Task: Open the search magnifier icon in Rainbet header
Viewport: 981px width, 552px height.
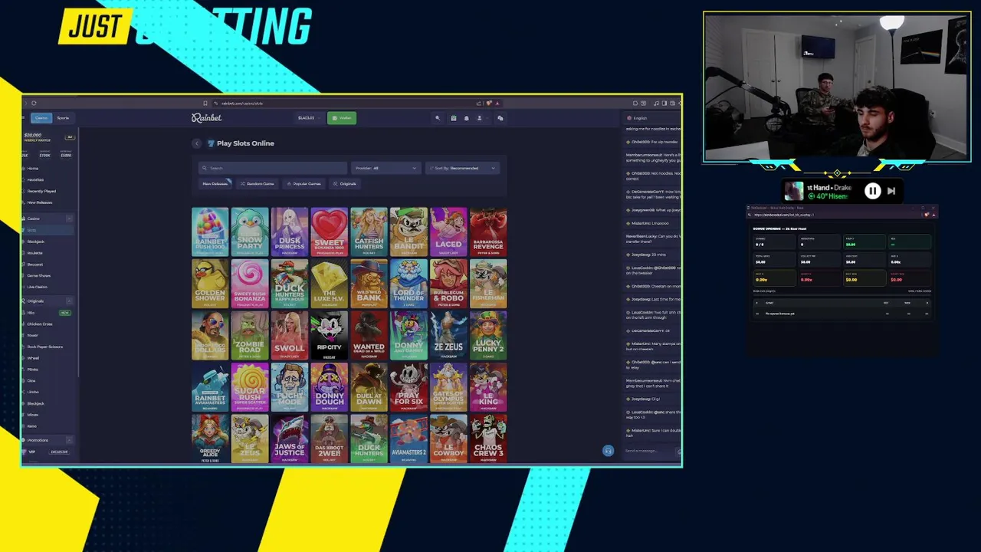Action: [x=438, y=118]
